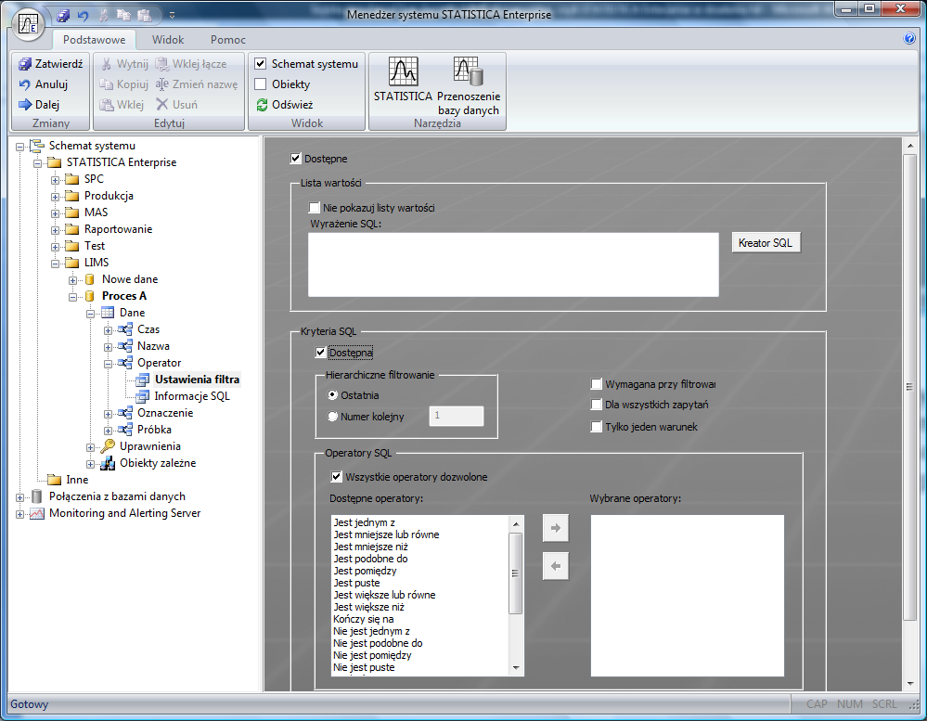Image resolution: width=927 pixels, height=721 pixels.
Task: Check Nie pokazuj listy wartości
Action: pyautogui.click(x=315, y=208)
